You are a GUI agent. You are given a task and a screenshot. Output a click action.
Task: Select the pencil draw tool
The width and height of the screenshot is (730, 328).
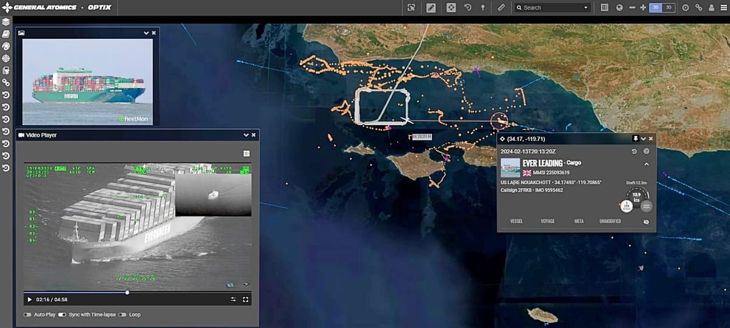tap(431, 7)
